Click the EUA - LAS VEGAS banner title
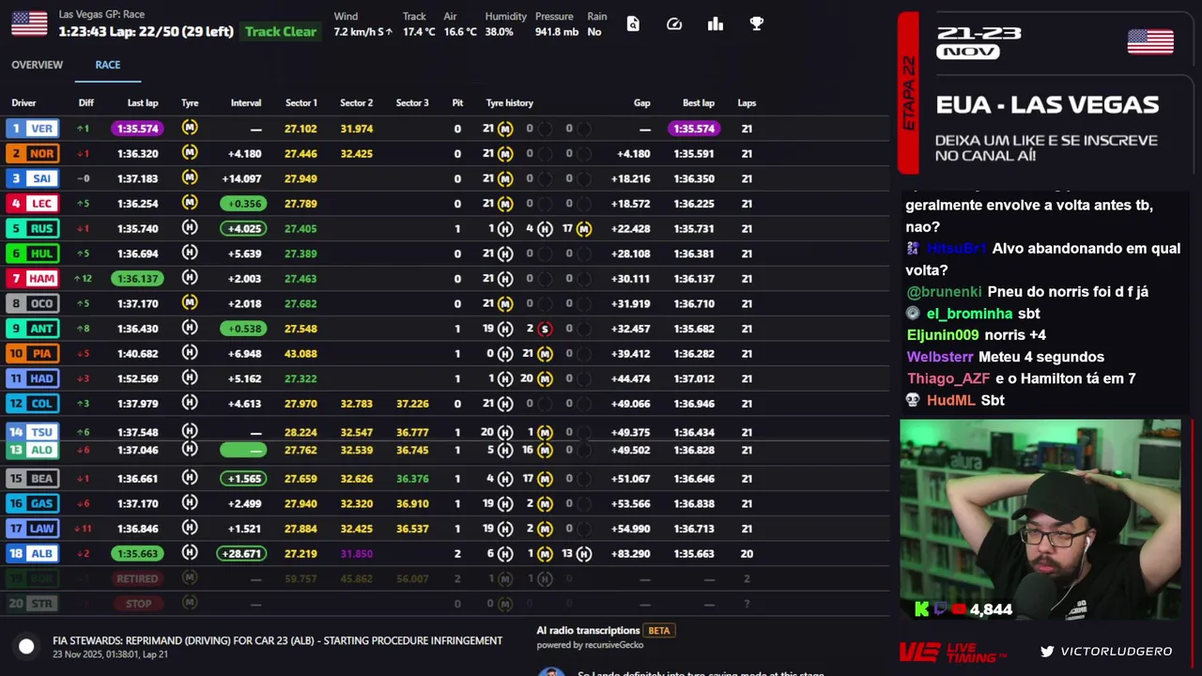Viewport: 1202px width, 676px height. pos(1047,104)
